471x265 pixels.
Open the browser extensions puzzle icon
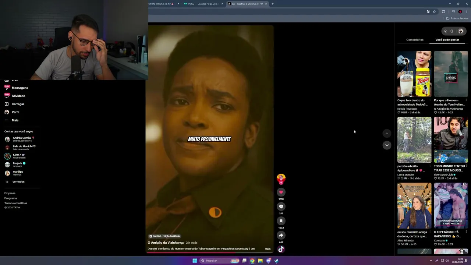443,12
